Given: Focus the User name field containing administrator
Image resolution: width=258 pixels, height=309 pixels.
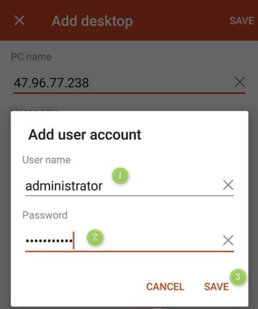Looking at the screenshot, I should pos(122,186).
